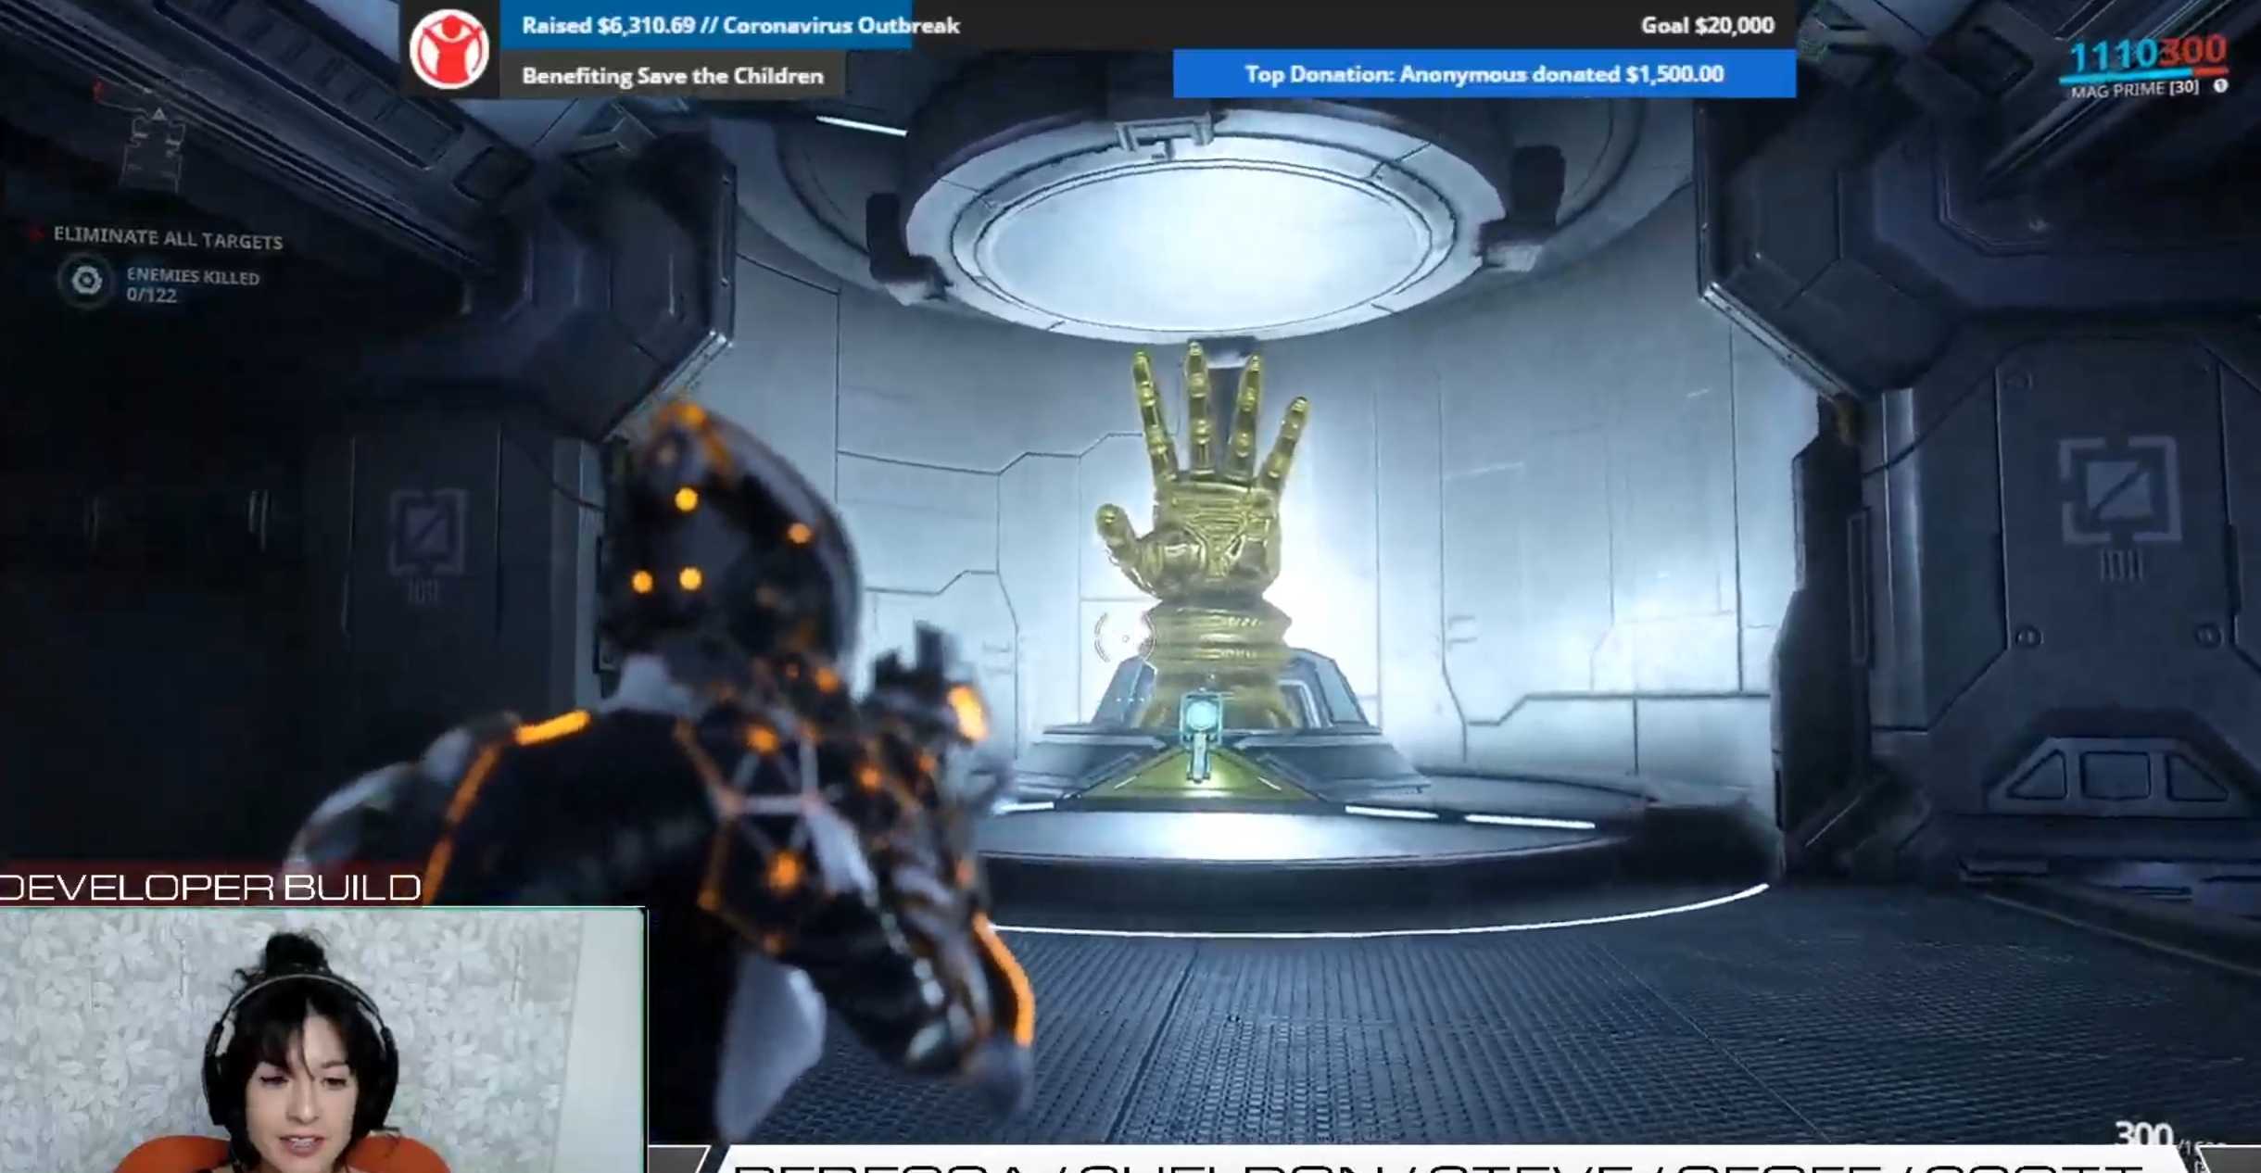The width and height of the screenshot is (2261, 1173).
Task: Click the ENEMIES KILLED 0/122 counter
Action: (x=193, y=285)
